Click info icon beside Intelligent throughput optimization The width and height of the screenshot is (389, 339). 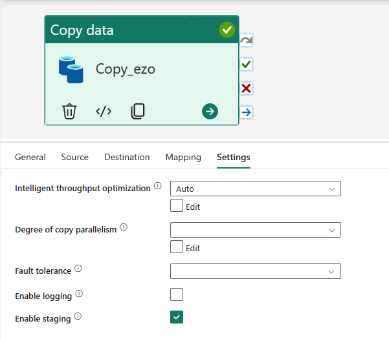pos(157,187)
